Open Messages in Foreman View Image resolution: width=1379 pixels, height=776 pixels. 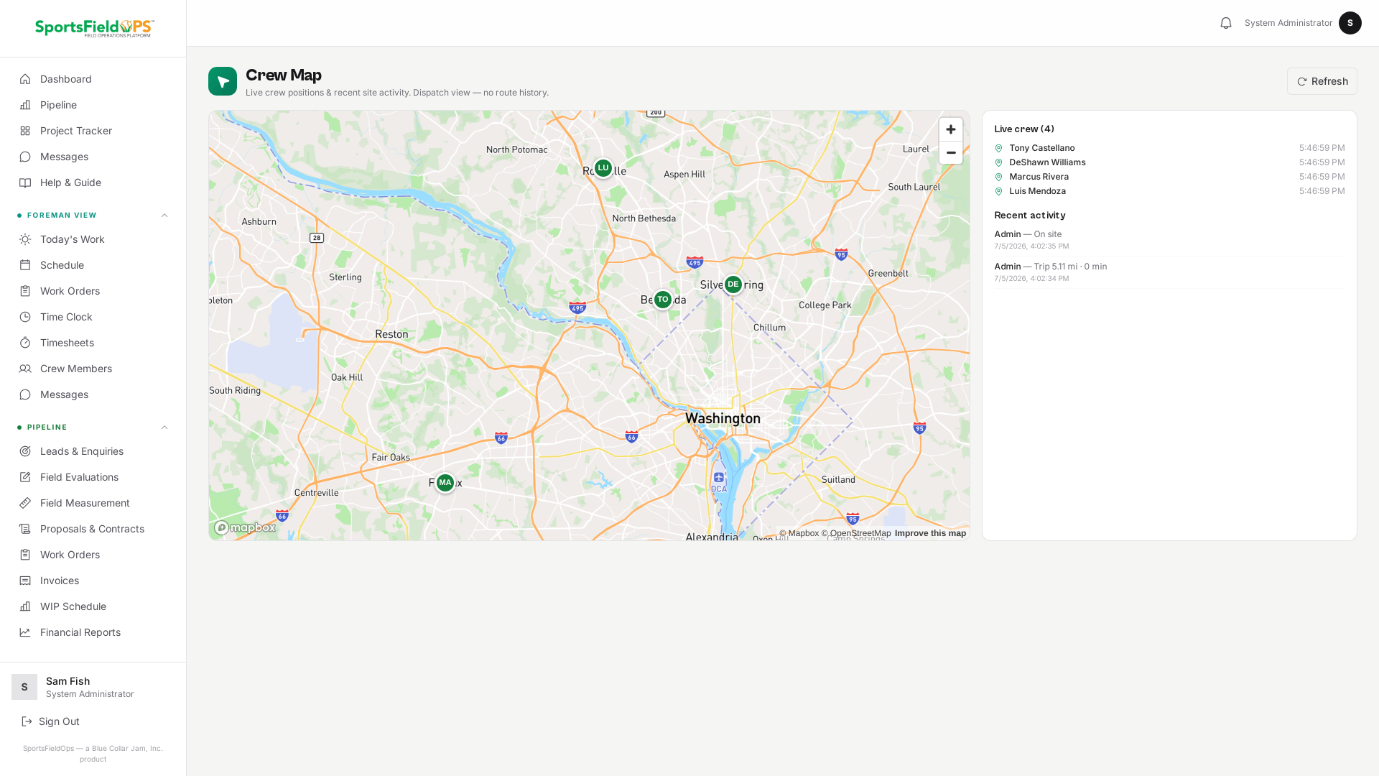tap(93, 394)
